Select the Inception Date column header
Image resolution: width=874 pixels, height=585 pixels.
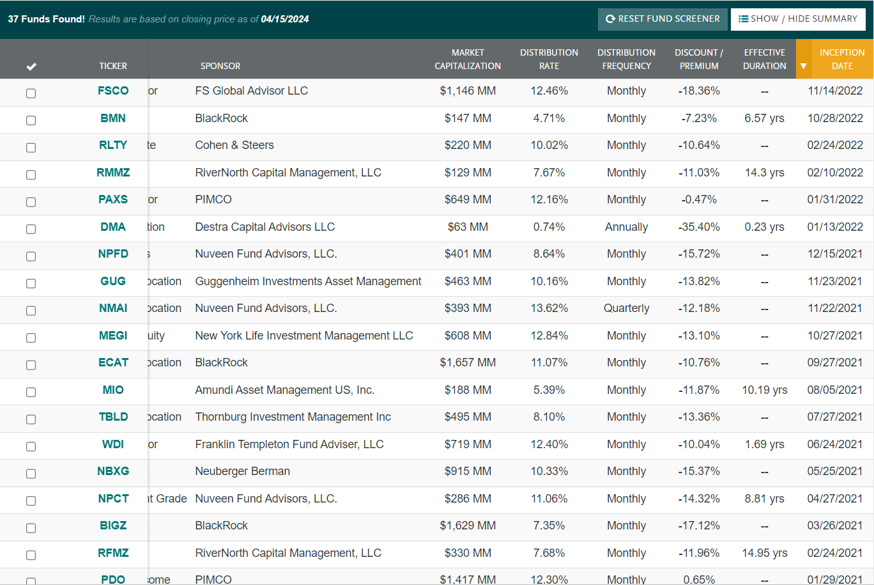click(x=842, y=59)
